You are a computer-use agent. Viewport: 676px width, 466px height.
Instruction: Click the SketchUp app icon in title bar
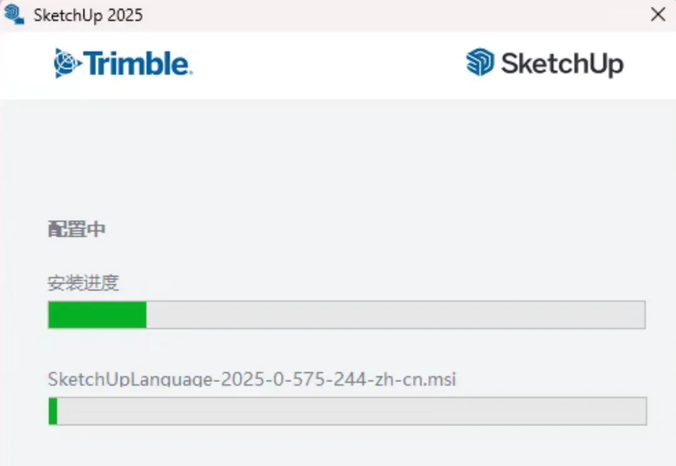(14, 14)
